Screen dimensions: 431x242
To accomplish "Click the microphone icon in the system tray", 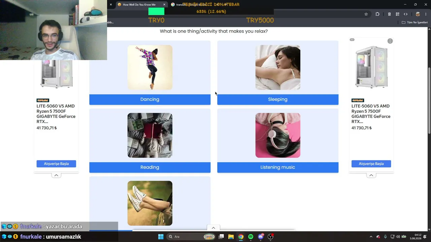I will (x=385, y=237).
